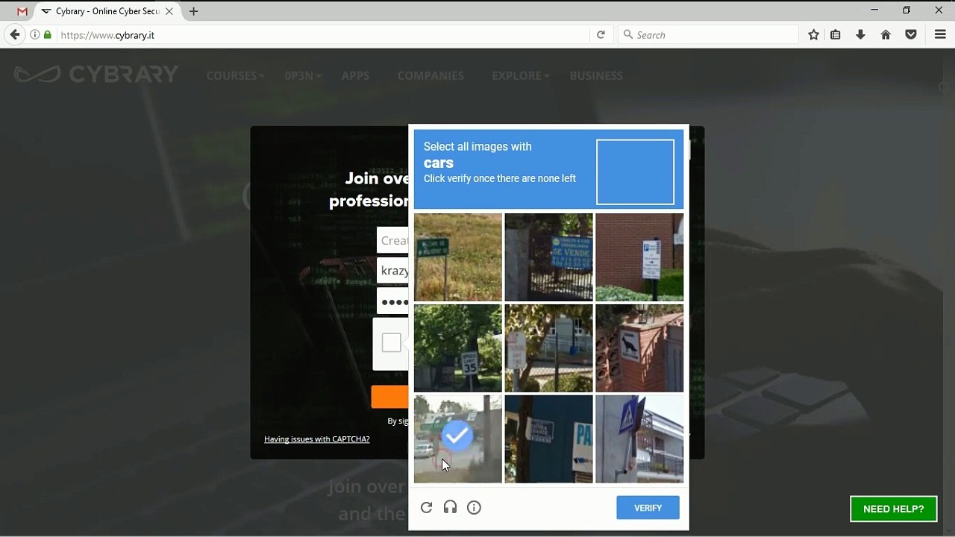Select the fence and building sign image

548,348
